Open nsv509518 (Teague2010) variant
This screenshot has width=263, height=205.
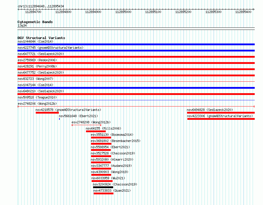coord(37,97)
